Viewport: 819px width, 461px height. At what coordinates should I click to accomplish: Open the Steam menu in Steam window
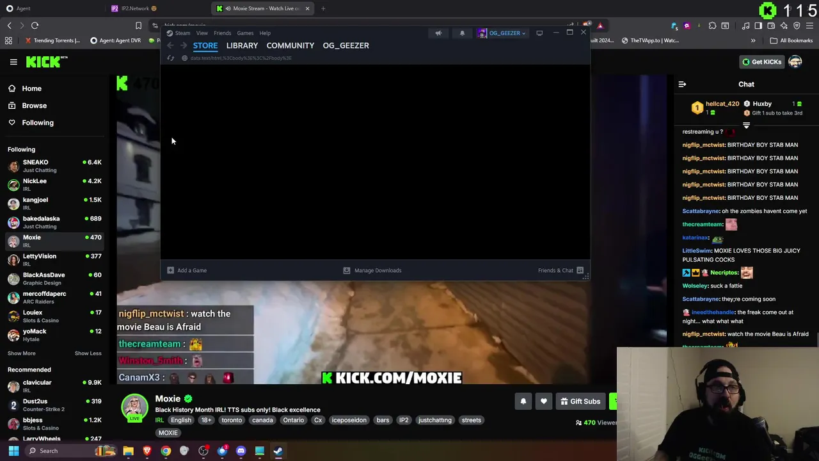coord(182,33)
